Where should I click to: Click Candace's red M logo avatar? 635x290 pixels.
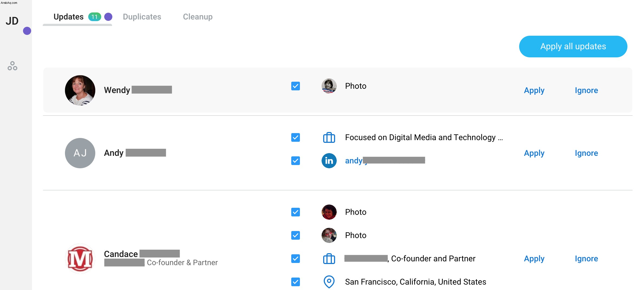[x=80, y=259]
